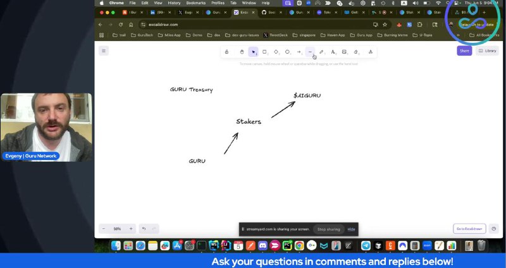Open the Trash in the Dock
The height and width of the screenshot is (268, 506).
(481, 246)
